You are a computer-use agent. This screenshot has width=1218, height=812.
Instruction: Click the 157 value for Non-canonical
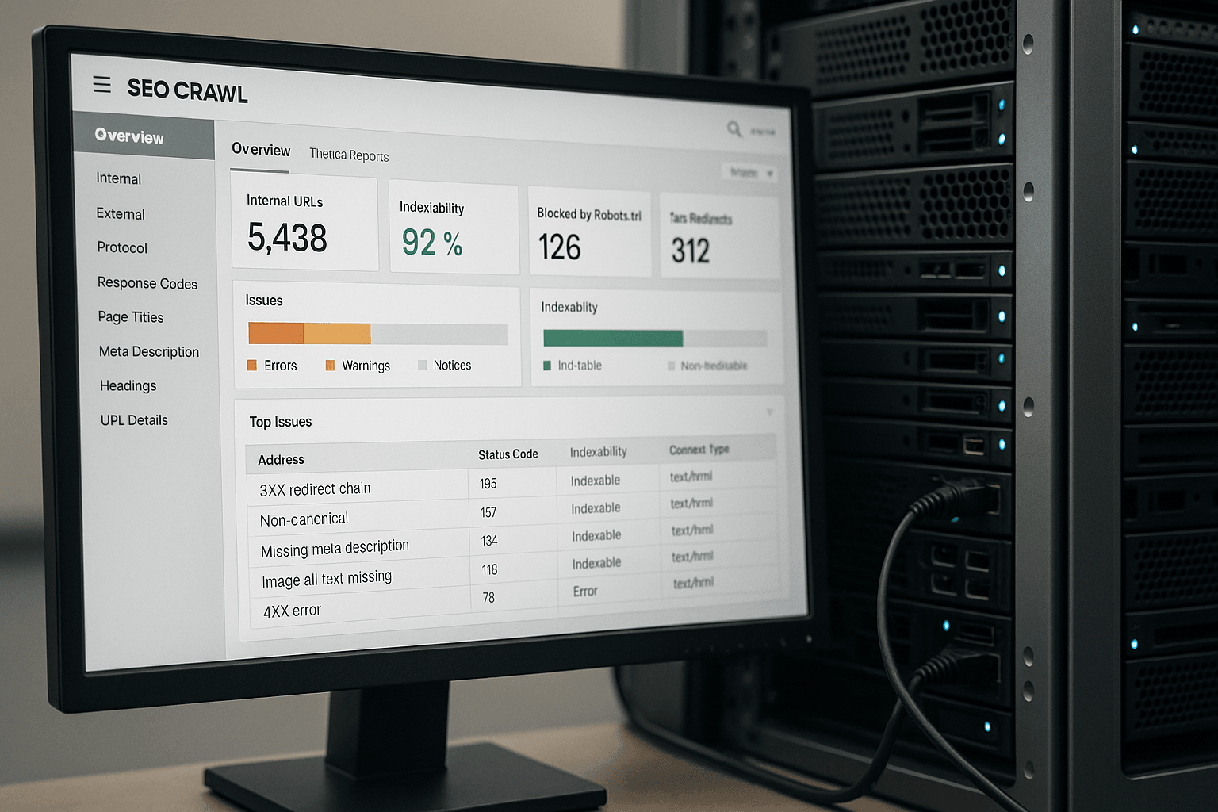(x=488, y=512)
